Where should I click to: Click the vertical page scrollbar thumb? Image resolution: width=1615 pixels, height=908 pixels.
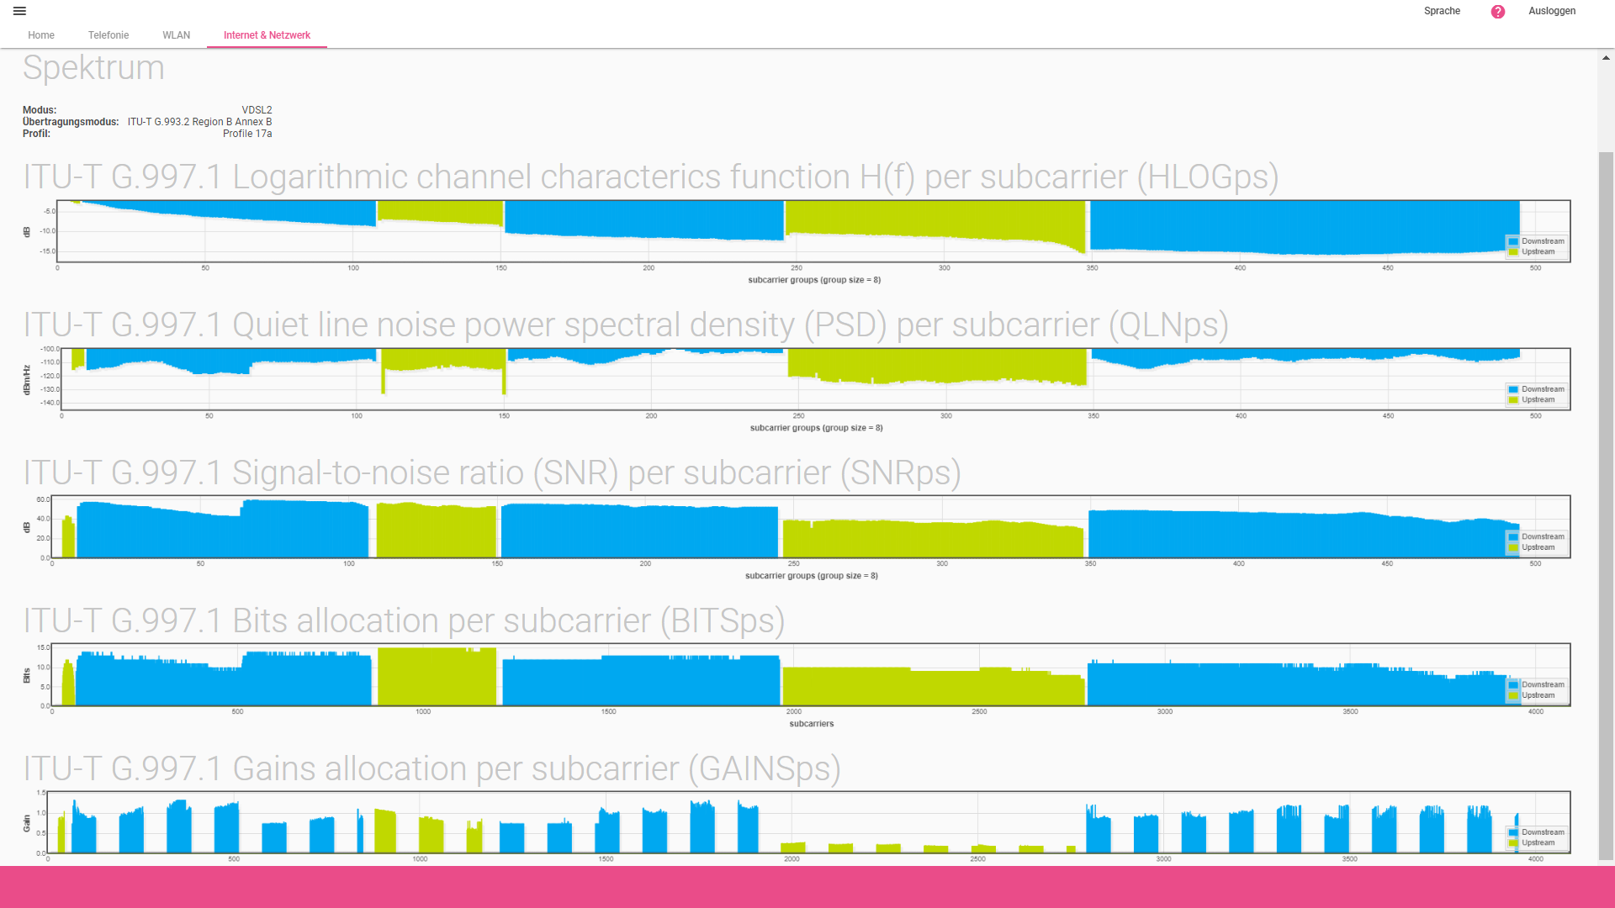(1606, 504)
